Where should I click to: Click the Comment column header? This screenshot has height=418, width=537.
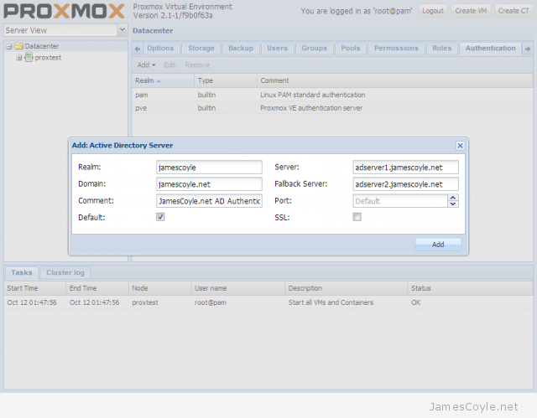(395, 80)
